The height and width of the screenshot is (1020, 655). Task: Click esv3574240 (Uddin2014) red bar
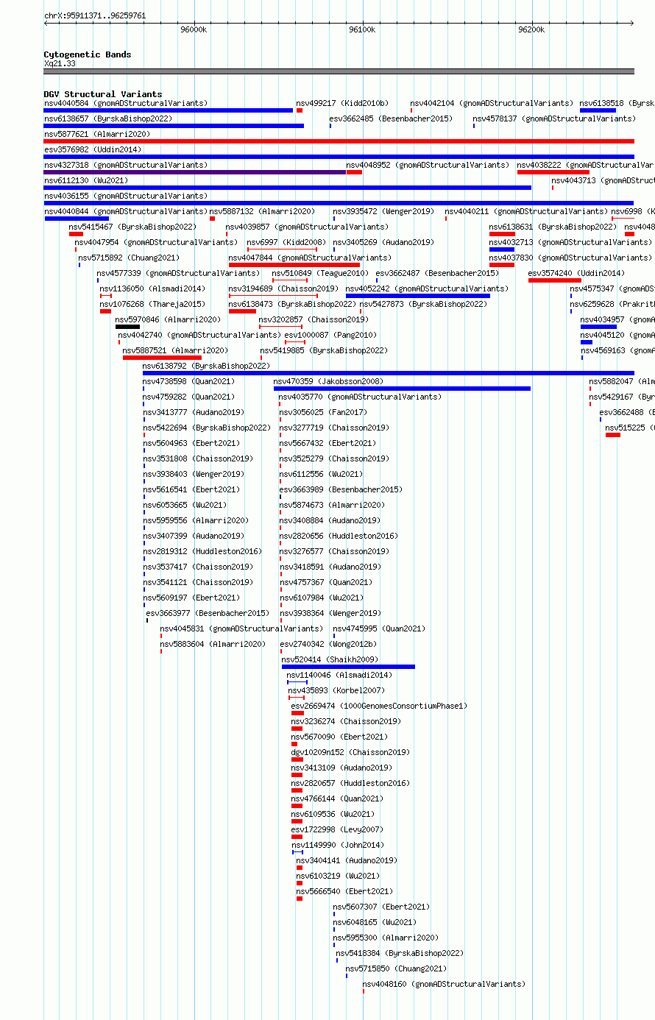click(555, 280)
